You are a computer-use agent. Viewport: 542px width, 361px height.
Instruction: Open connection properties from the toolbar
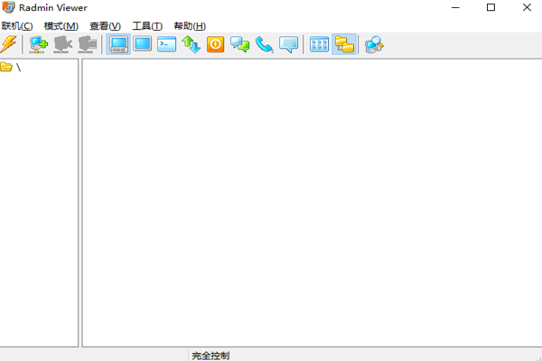click(88, 44)
